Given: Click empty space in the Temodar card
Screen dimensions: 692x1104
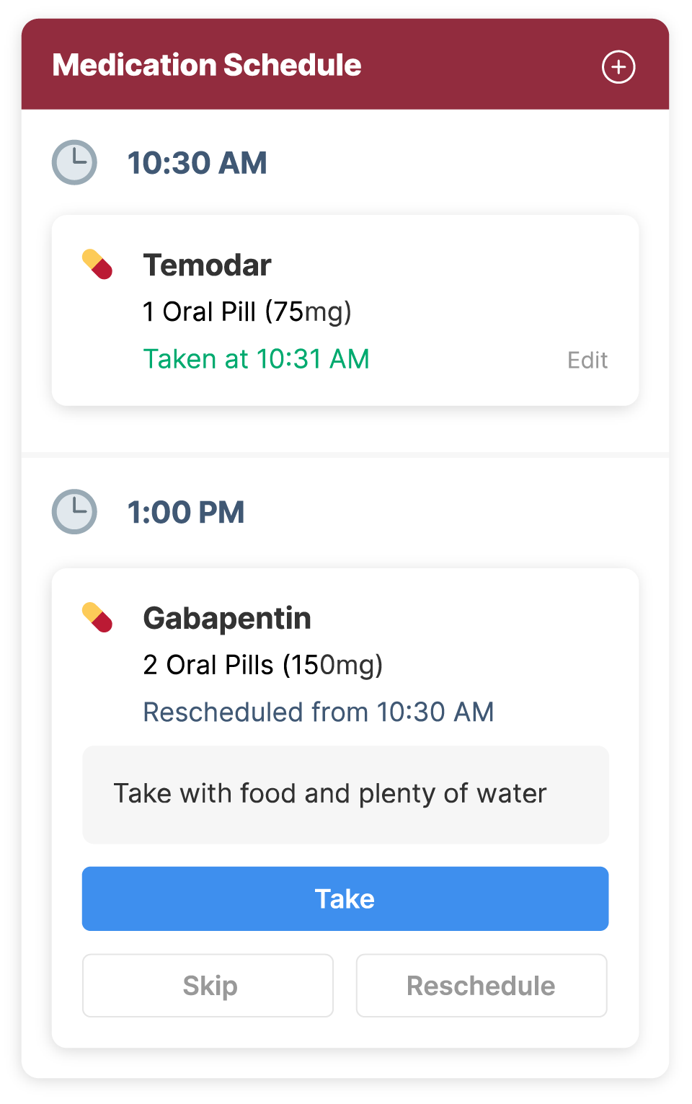Looking at the screenshot, I should coord(490,288).
